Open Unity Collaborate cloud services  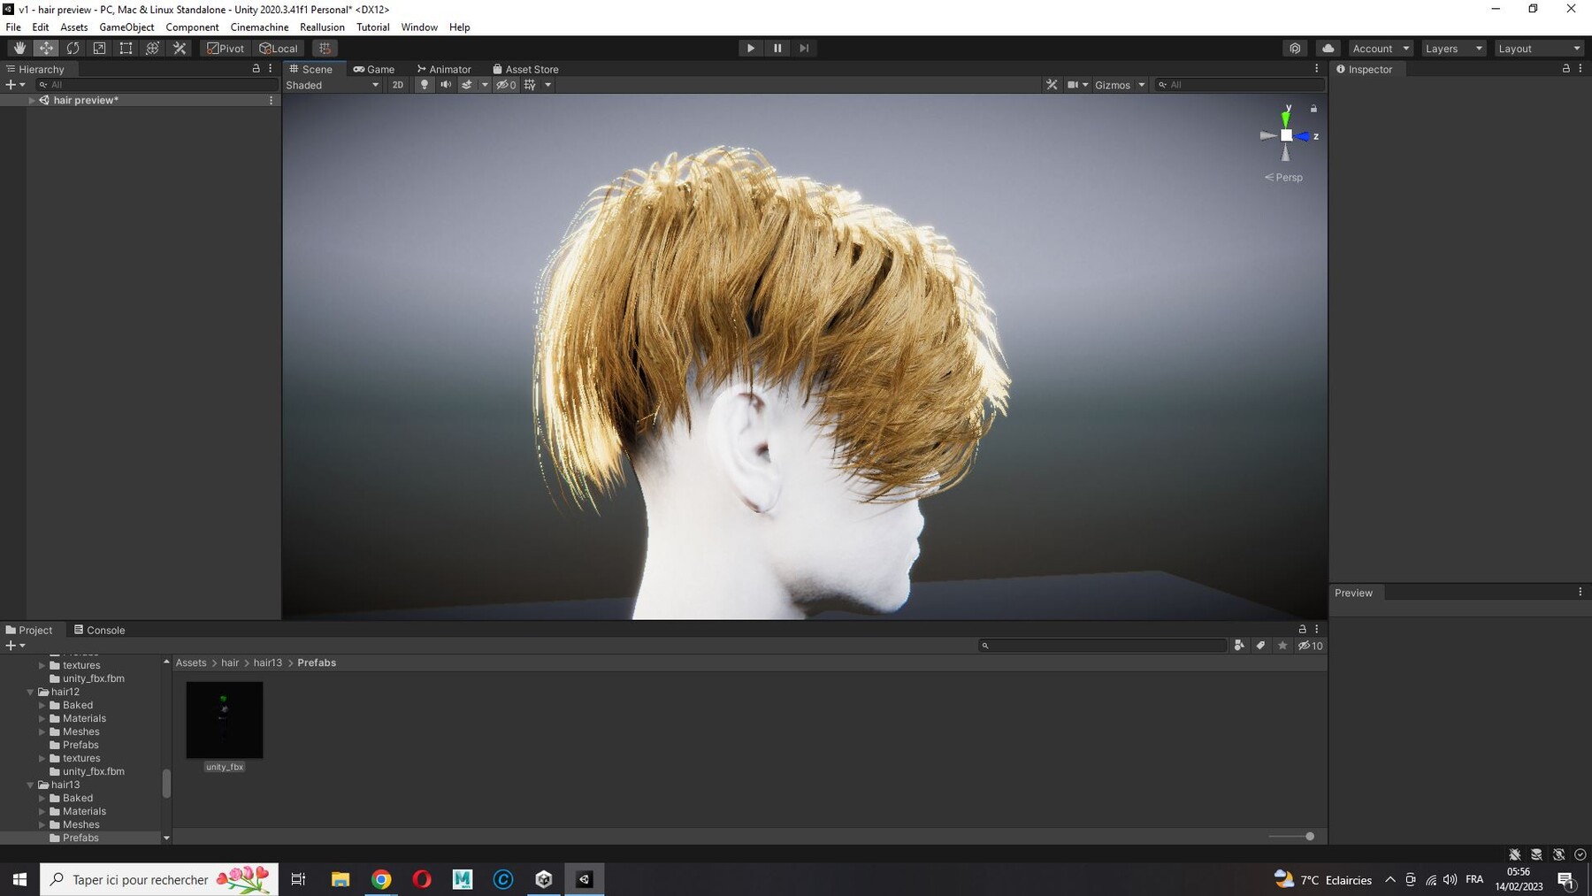point(1328,49)
